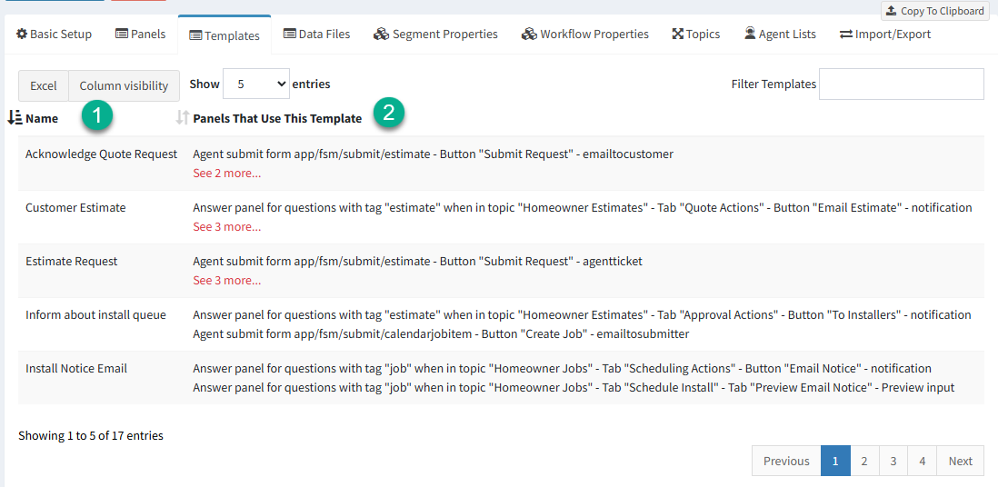The height and width of the screenshot is (487, 998).
Task: Select the Estimate Request template name
Action: tap(71, 261)
